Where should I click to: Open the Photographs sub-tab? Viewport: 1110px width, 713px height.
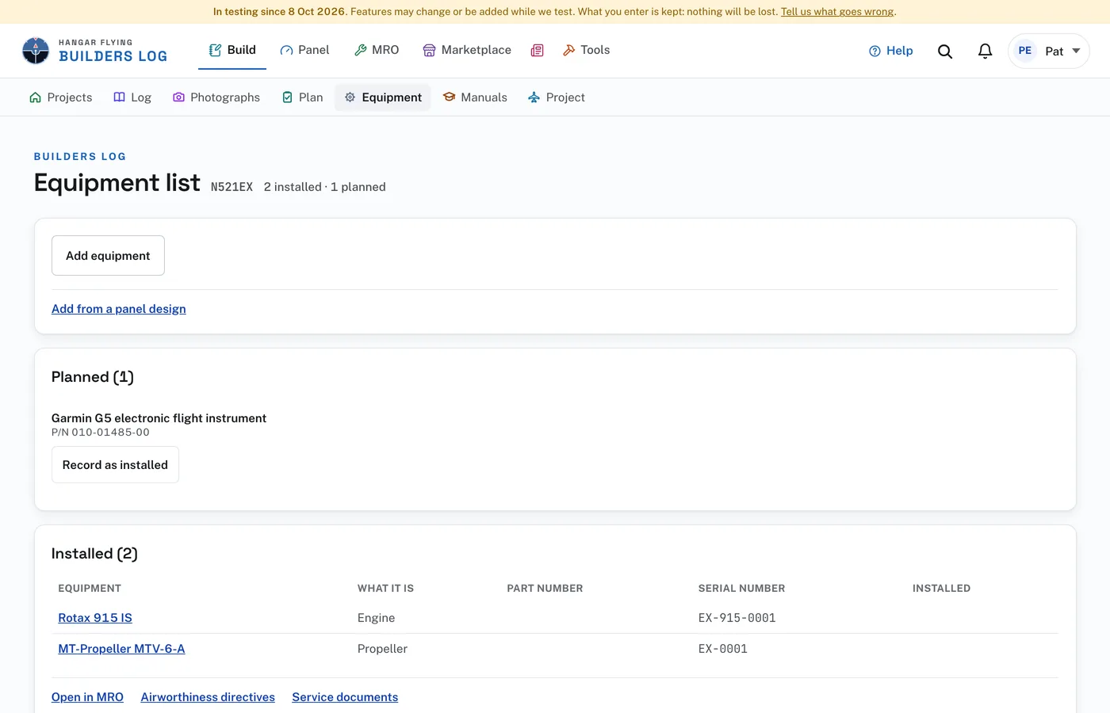pos(216,97)
